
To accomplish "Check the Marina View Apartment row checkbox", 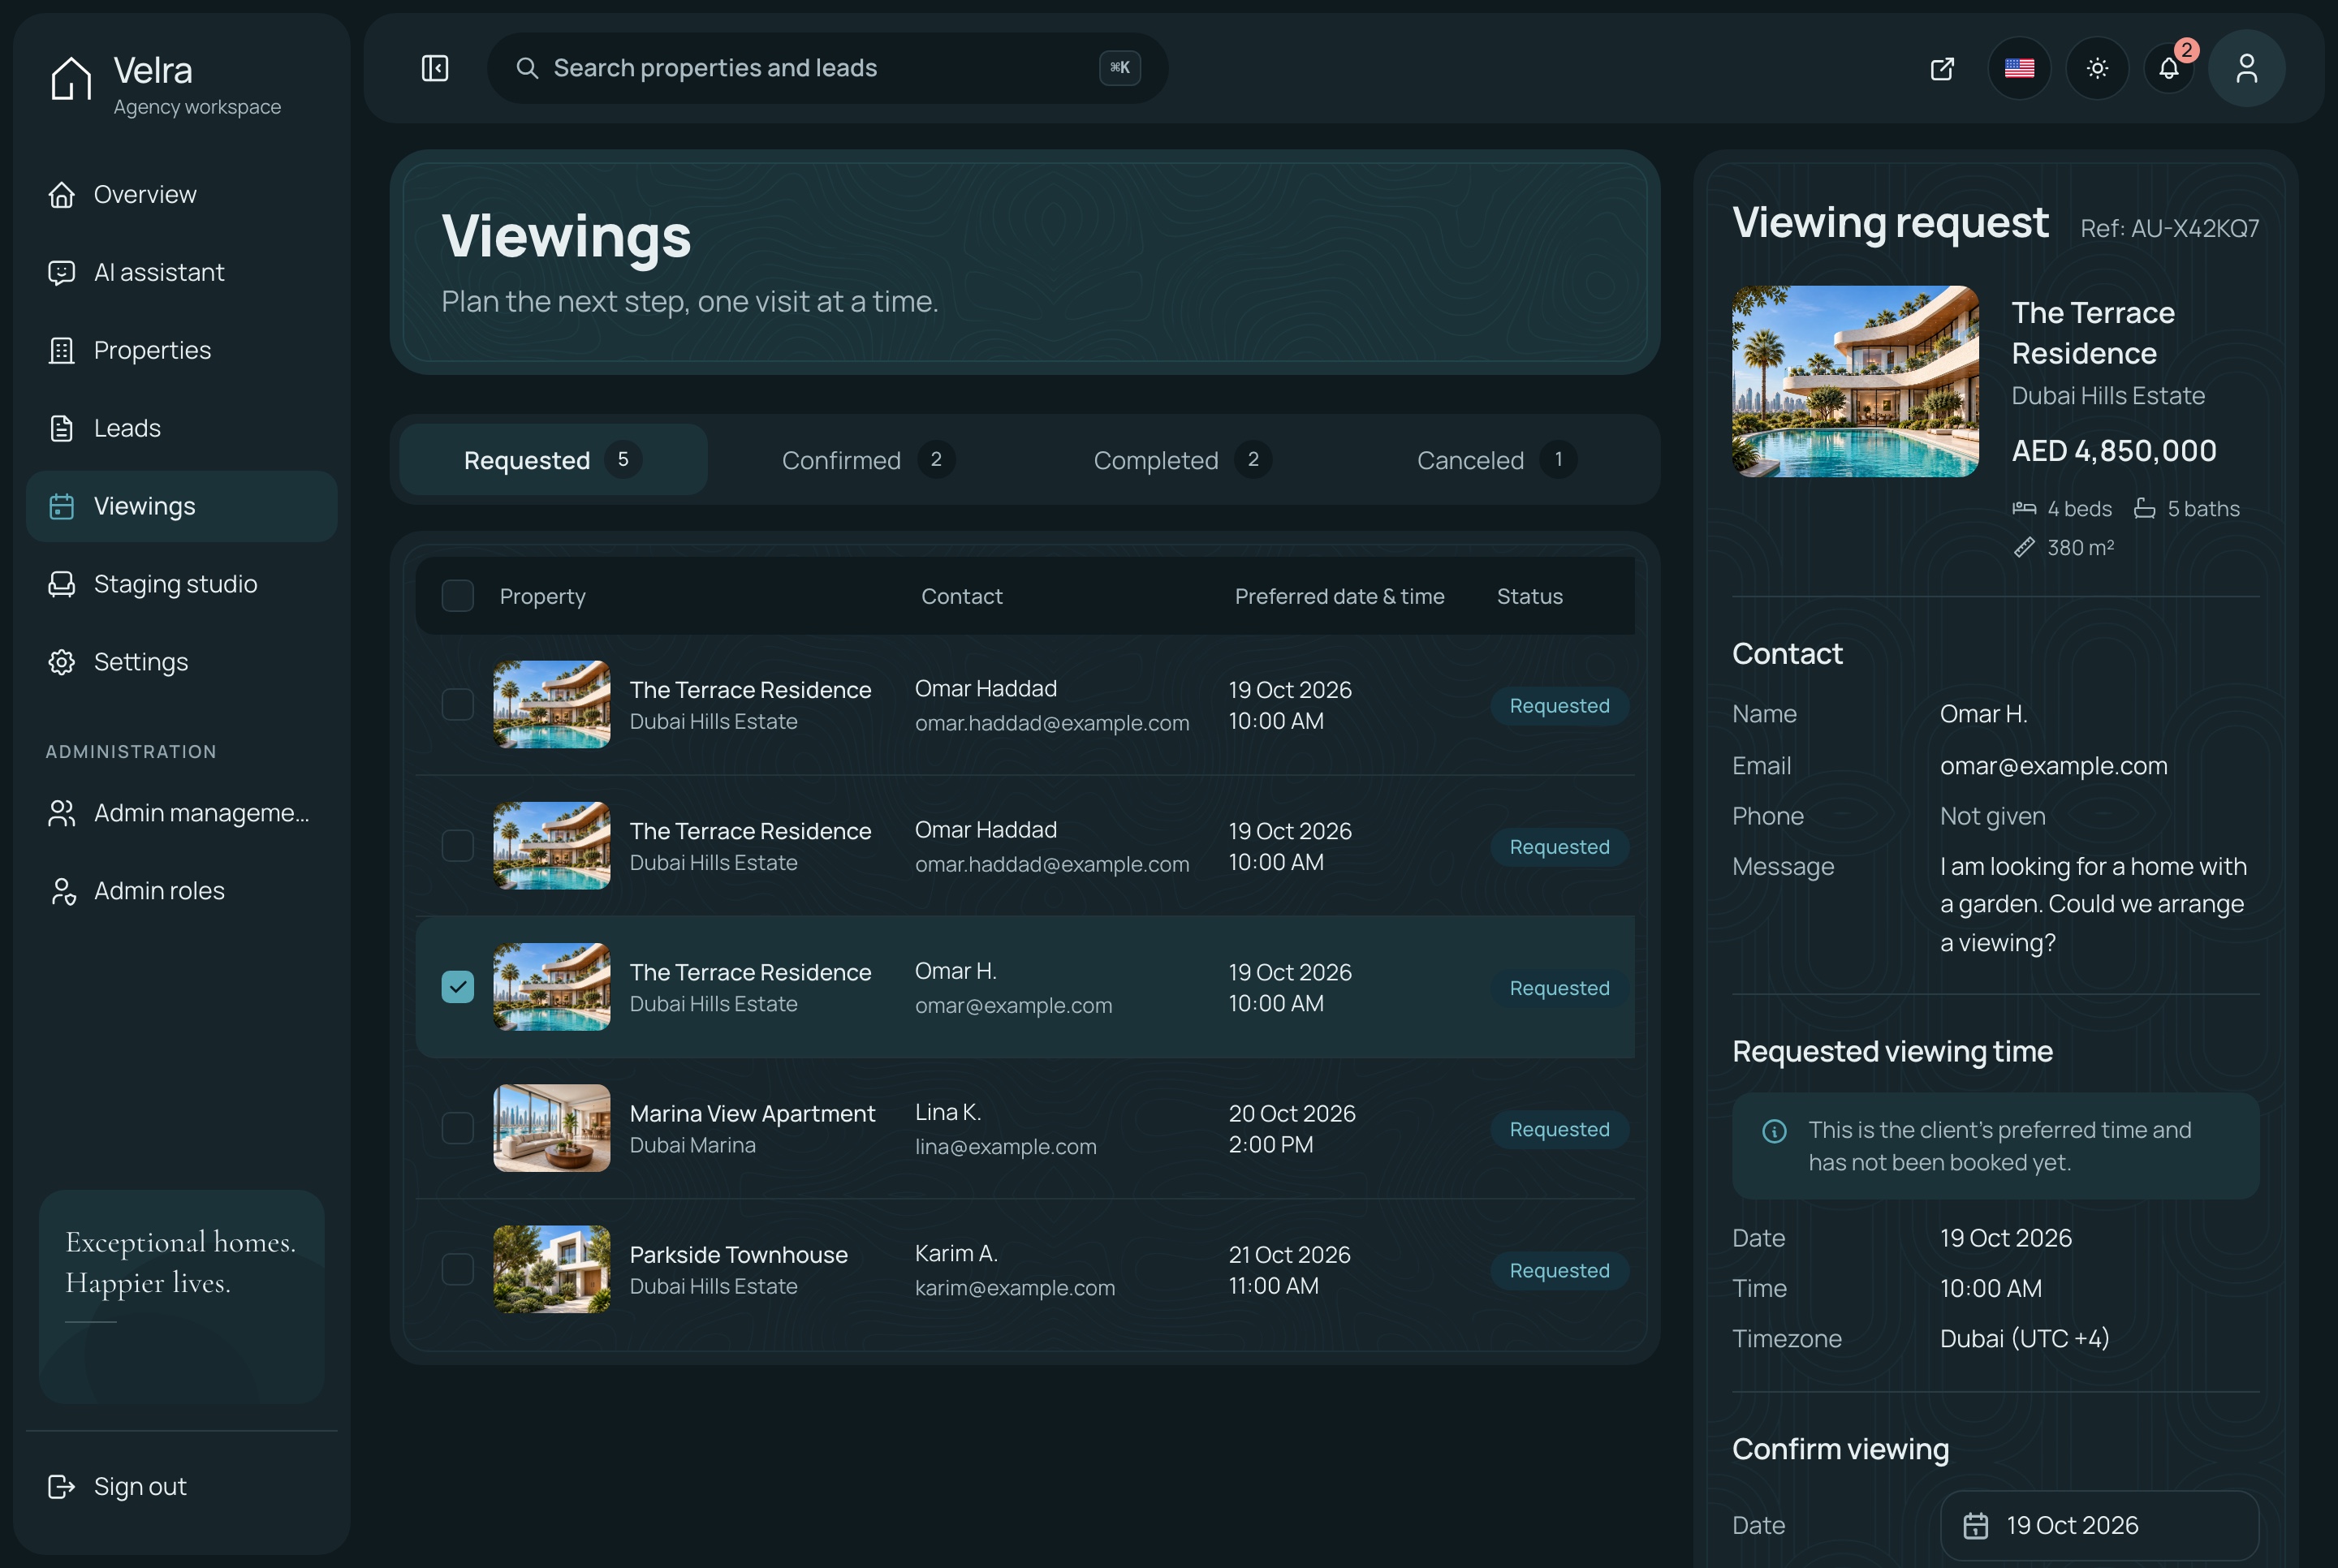I will (x=458, y=1128).
